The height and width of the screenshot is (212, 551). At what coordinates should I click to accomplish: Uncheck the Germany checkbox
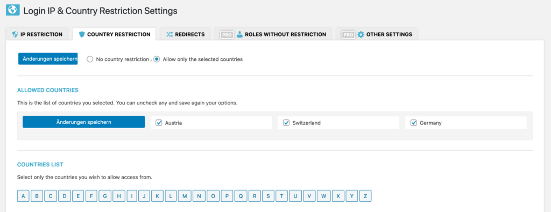tap(414, 123)
